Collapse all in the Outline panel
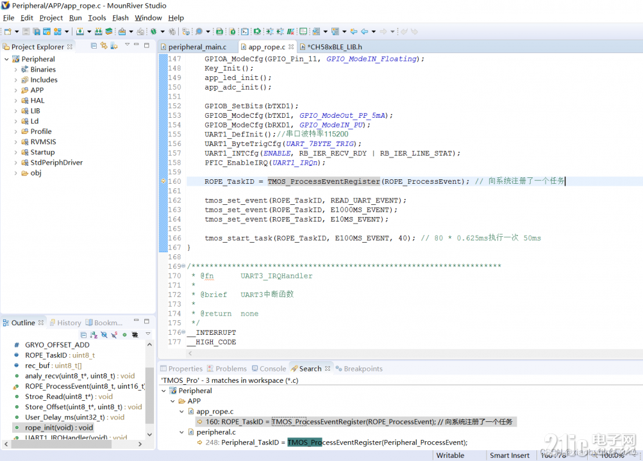Image resolution: width=643 pixels, height=461 pixels. point(83,335)
